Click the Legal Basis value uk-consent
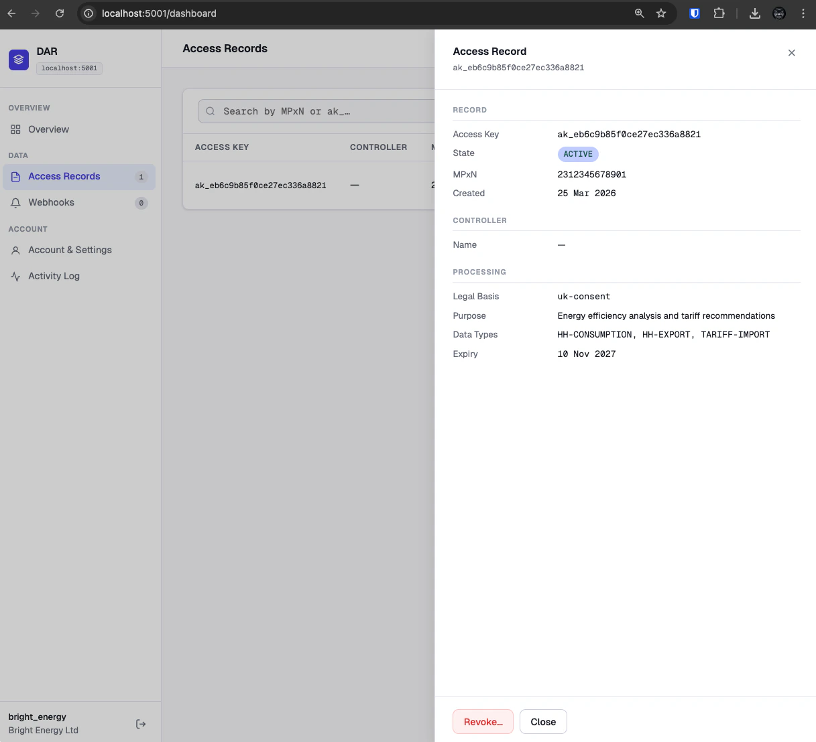 pyautogui.click(x=584, y=297)
